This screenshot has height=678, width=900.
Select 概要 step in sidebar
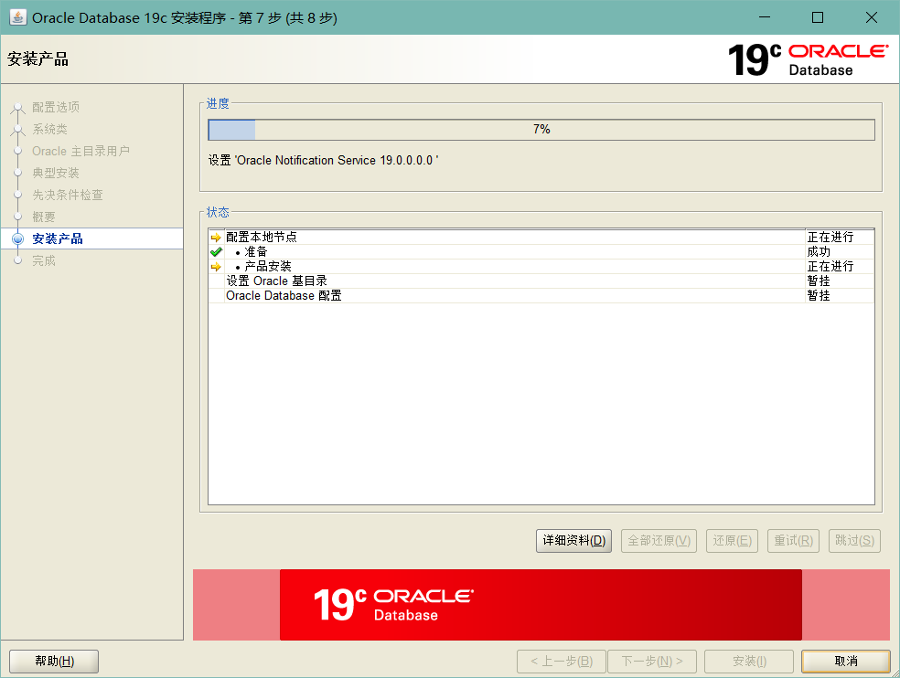click(44, 217)
